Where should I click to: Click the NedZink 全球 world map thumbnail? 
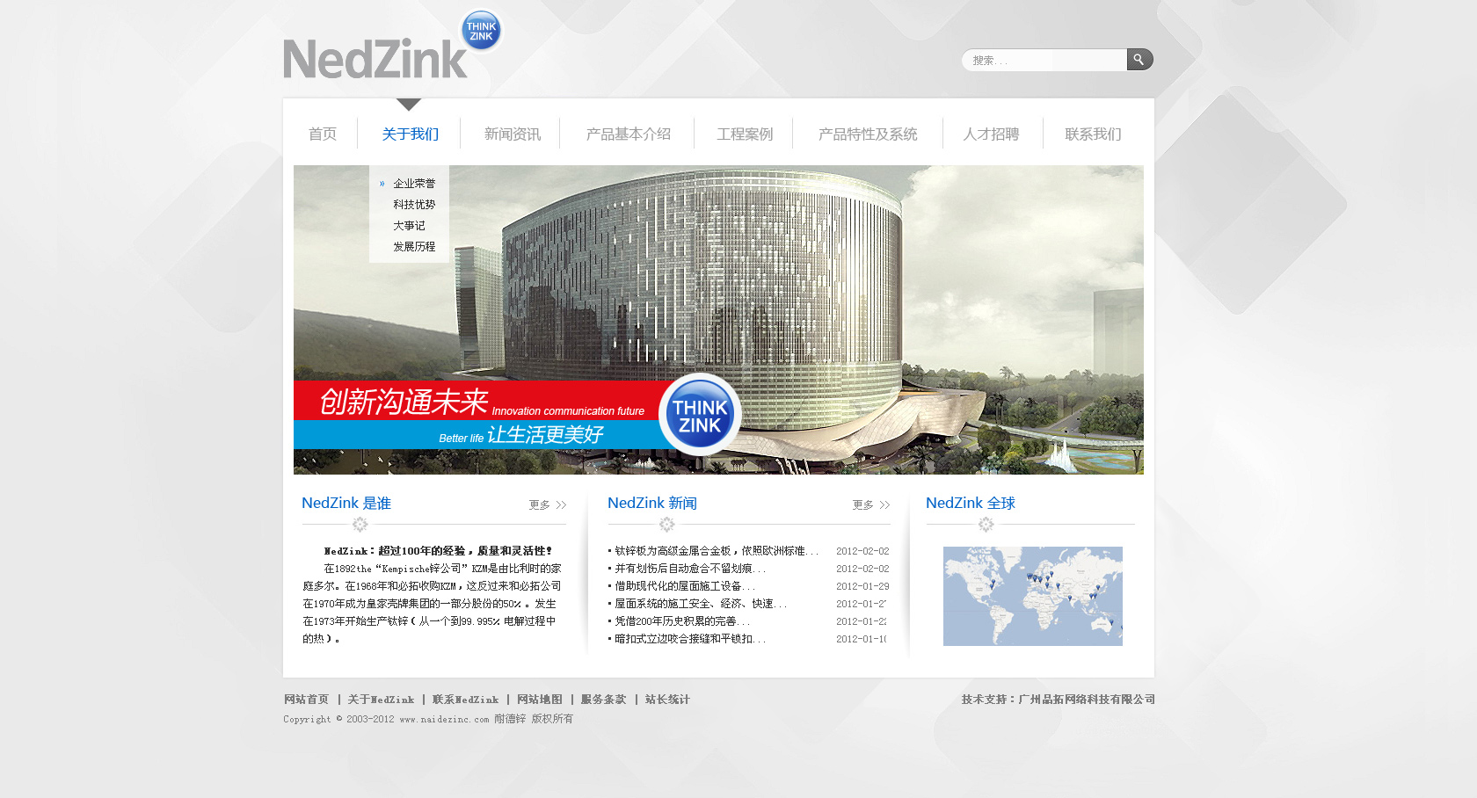tap(1032, 596)
